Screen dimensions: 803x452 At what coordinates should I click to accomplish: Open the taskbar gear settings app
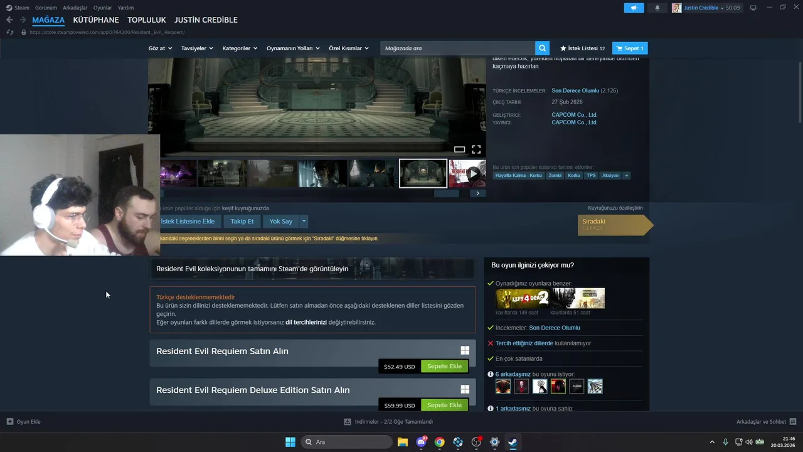pyautogui.click(x=494, y=442)
